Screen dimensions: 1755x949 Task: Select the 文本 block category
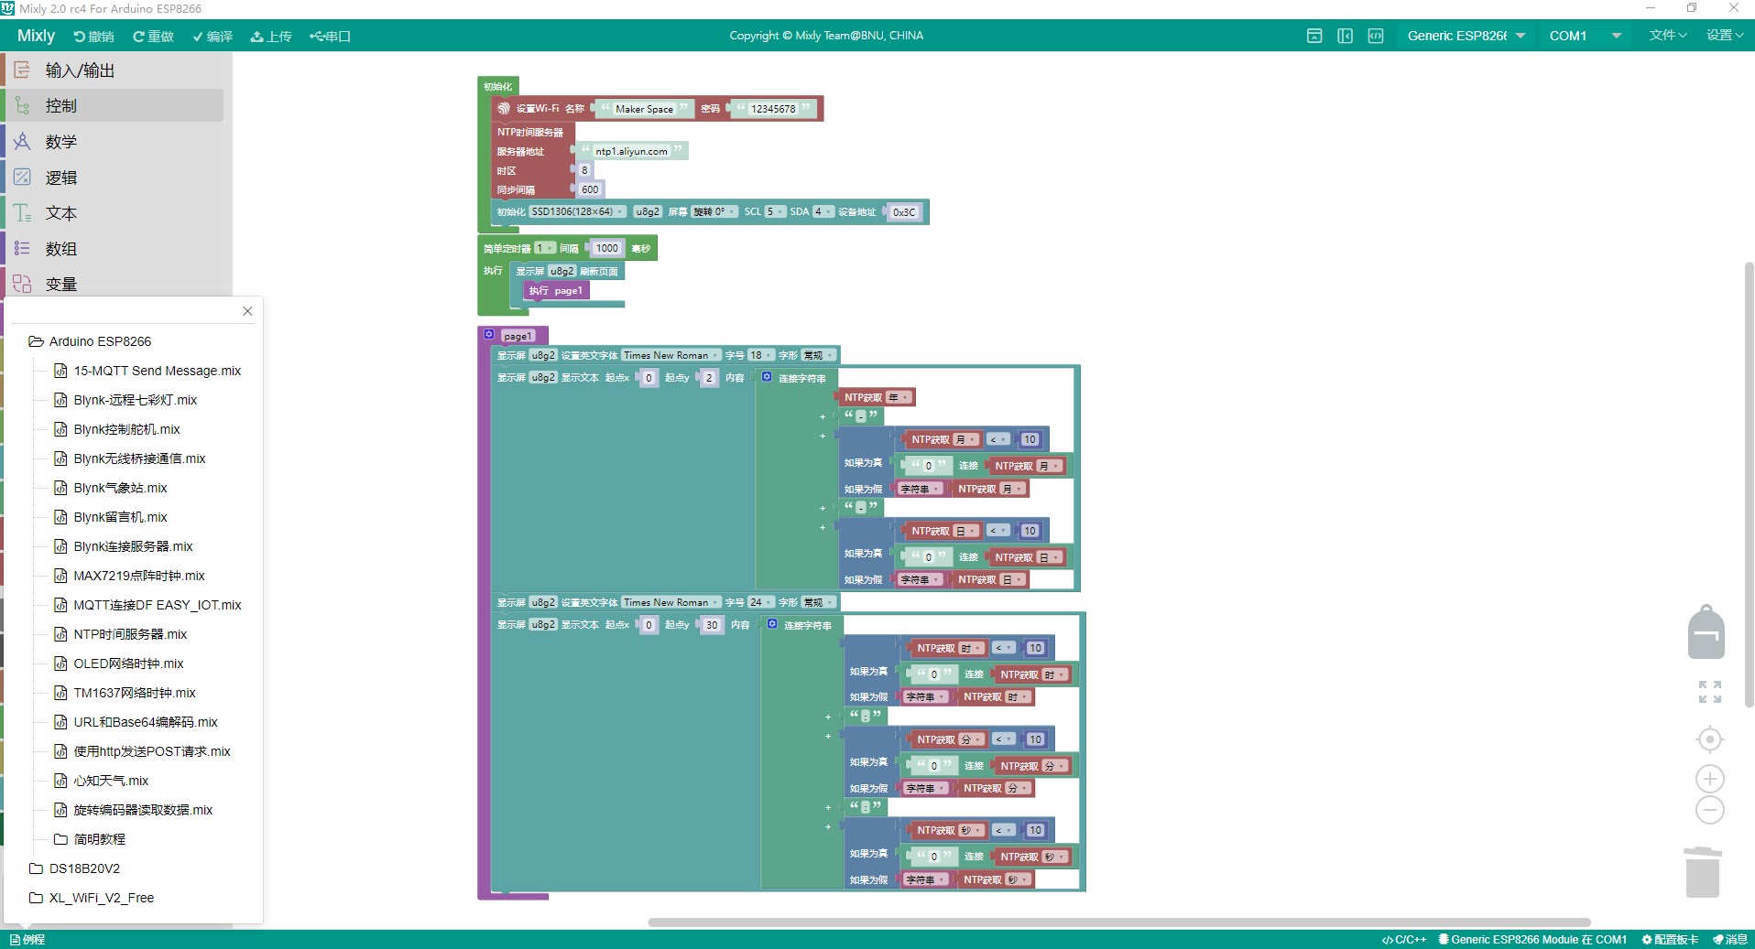click(114, 213)
